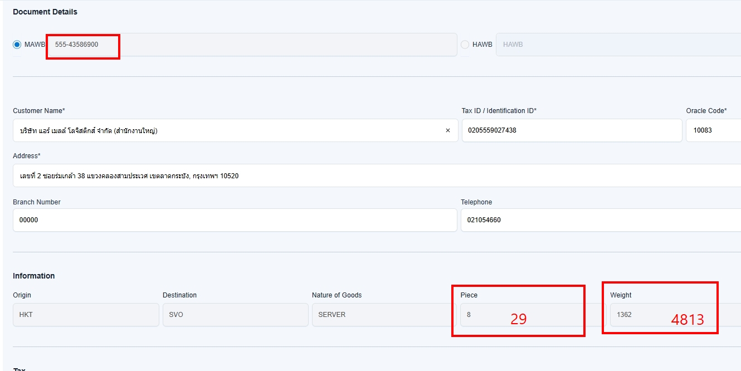
Task: Click the MAWB number field 555-43586900
Action: click(251, 45)
